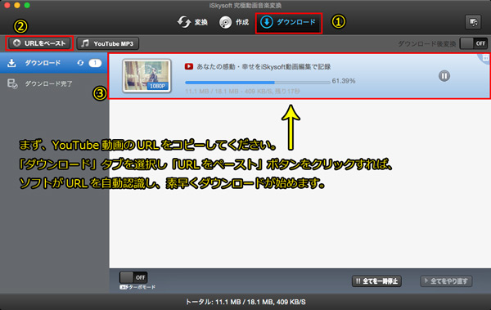This screenshot has width=491, height=310.
Task: Click the circled download arrow icon in the top tab
Action: point(267,22)
